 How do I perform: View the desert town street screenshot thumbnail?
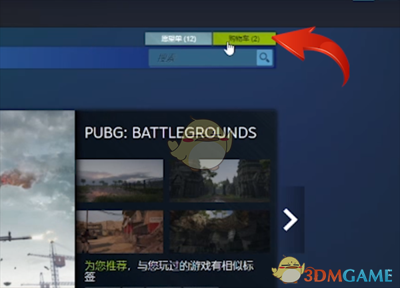pos(120,231)
